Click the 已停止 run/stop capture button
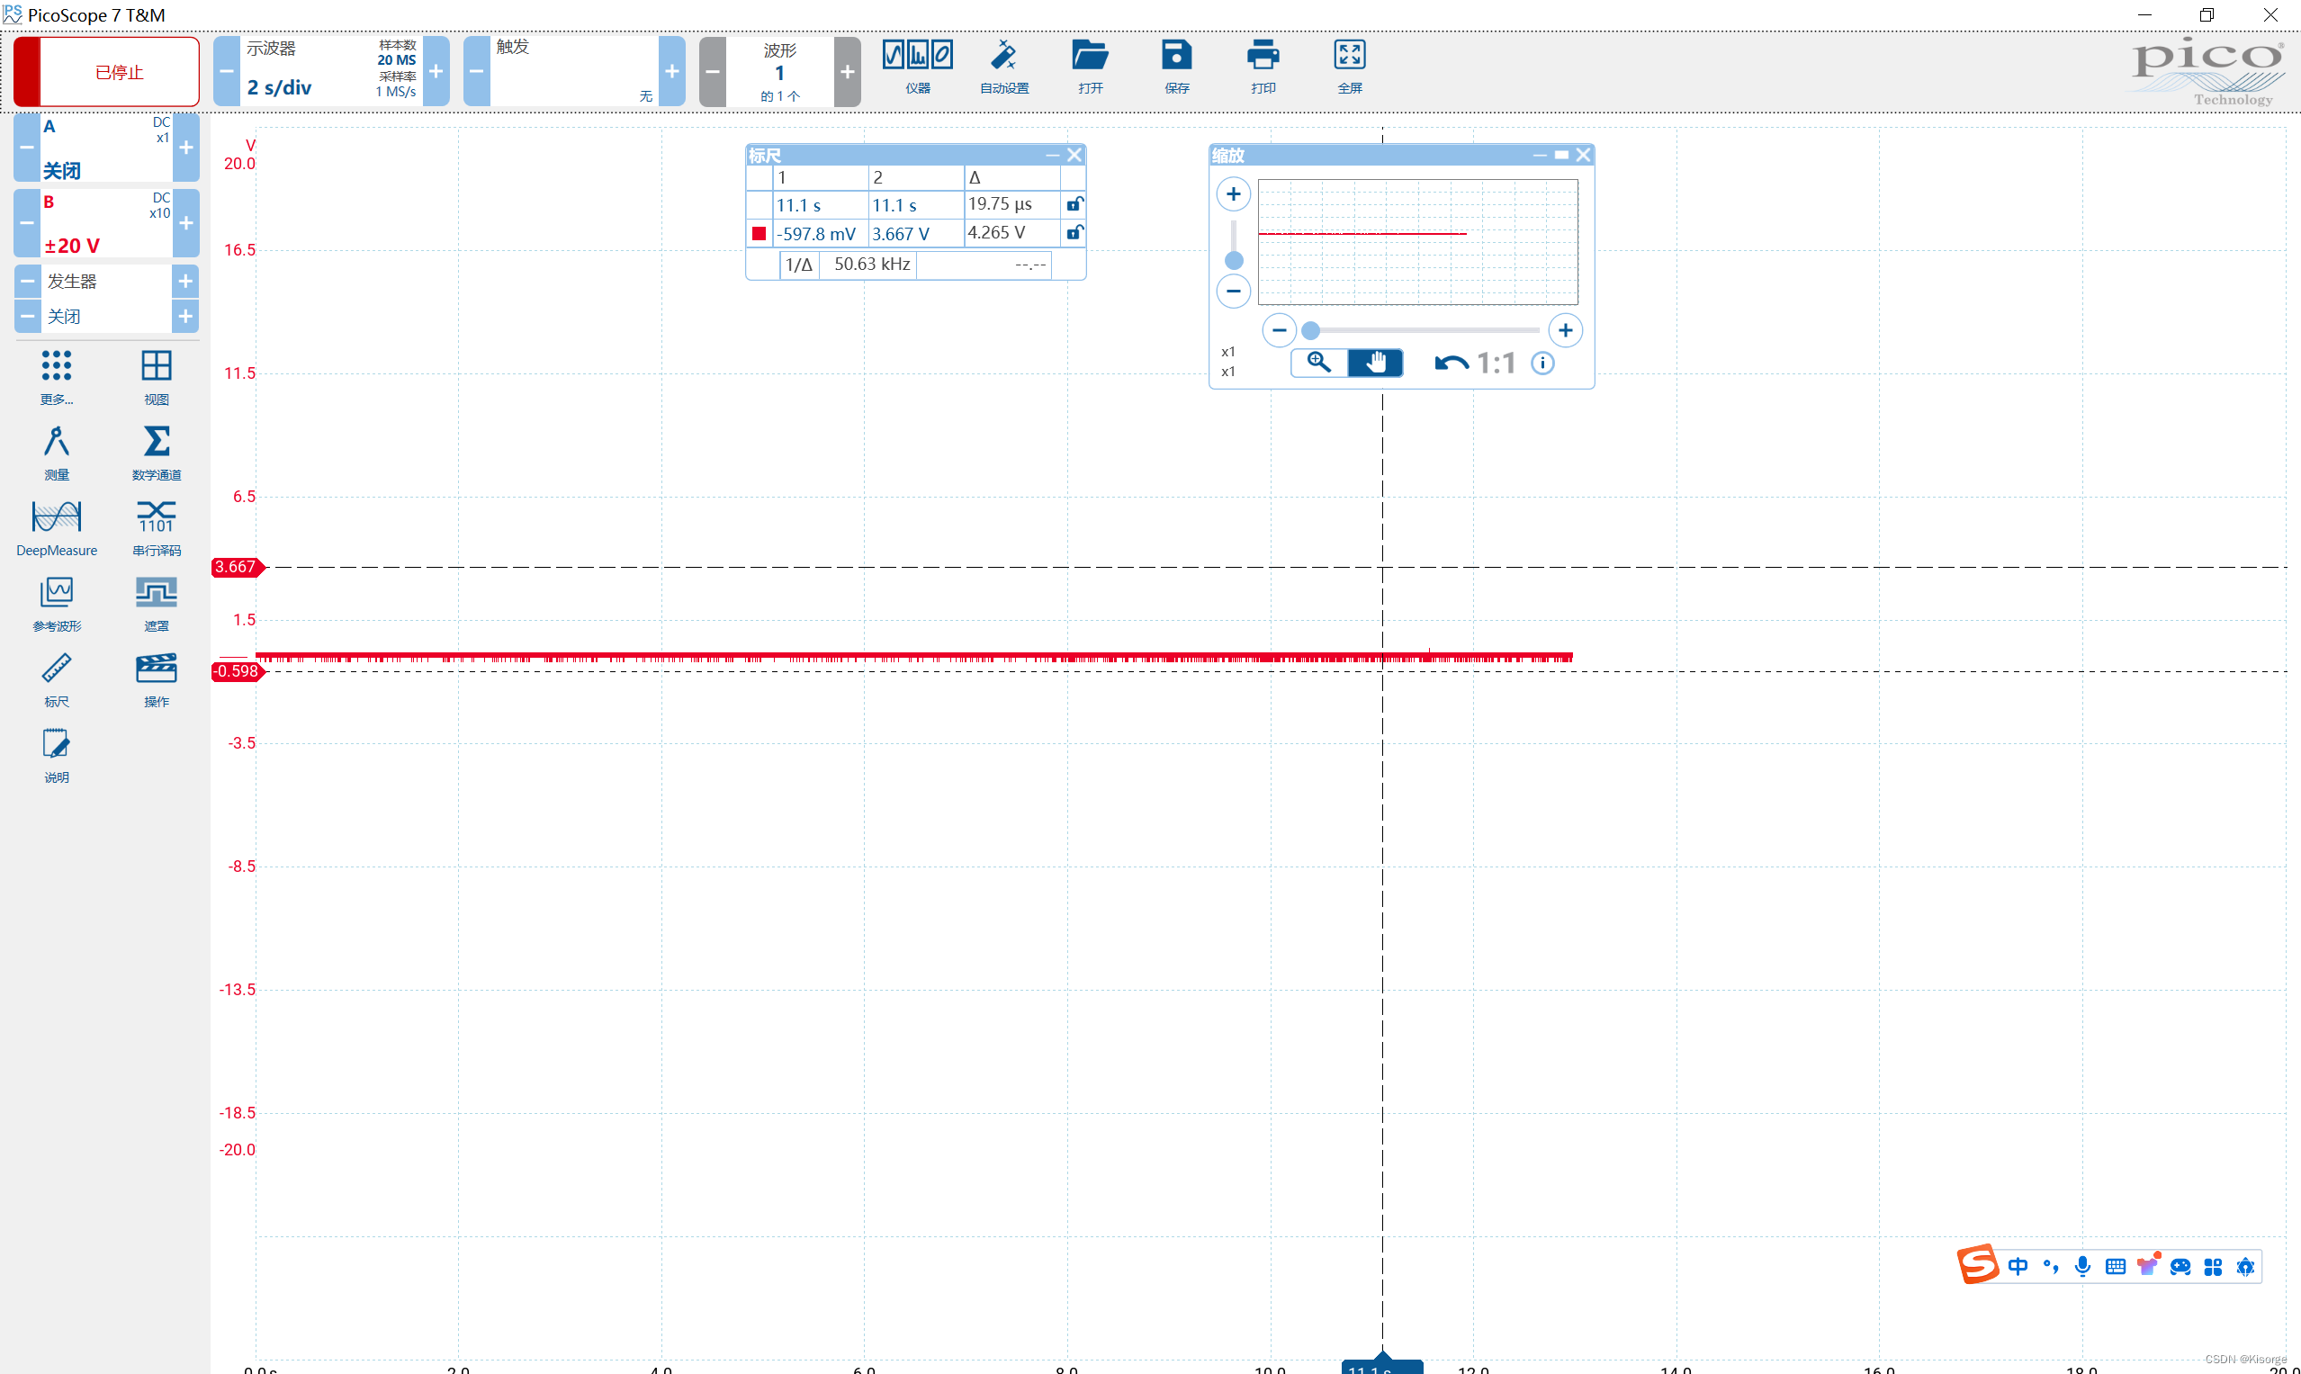2301x1374 pixels. [106, 71]
